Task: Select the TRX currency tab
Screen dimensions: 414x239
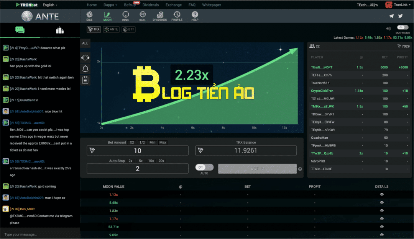Action: 94,29
